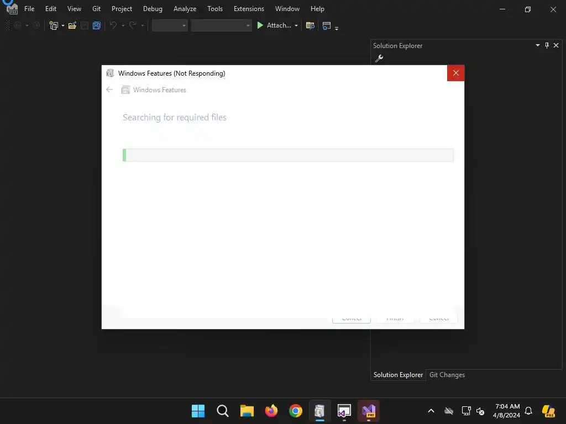This screenshot has width=566, height=424.
Task: Click the Solution Explorer wrench properties icon
Action: [379, 58]
